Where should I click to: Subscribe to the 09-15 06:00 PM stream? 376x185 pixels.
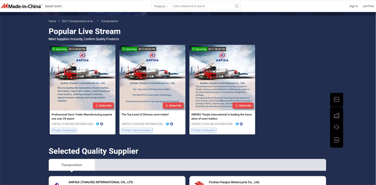click(173, 105)
